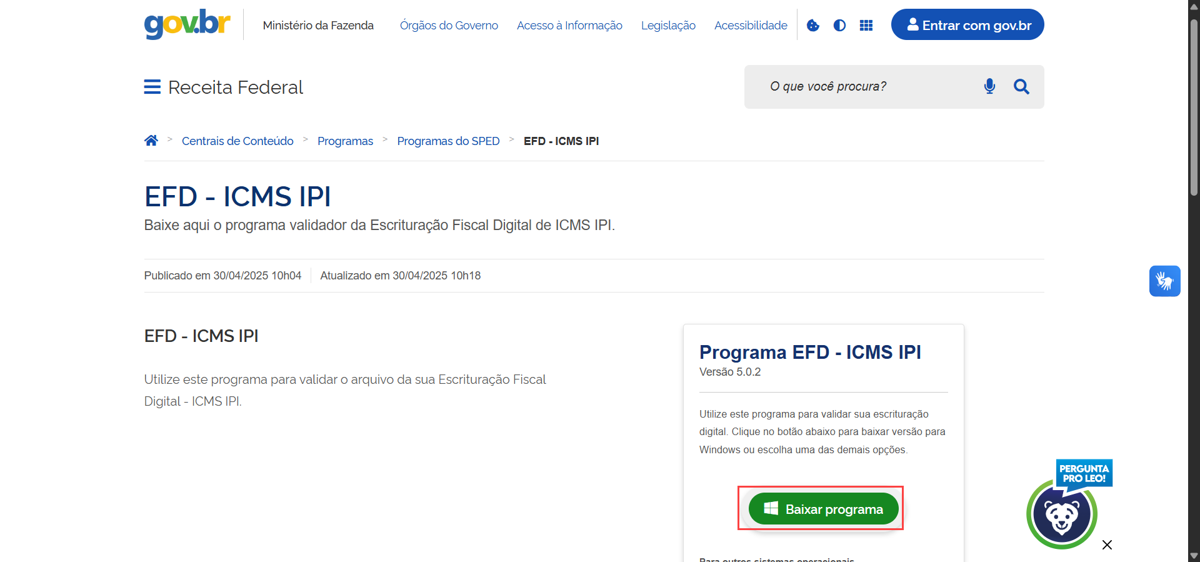The height and width of the screenshot is (562, 1200).
Task: Click the scrollbar up arrow
Action: pos(1194,6)
